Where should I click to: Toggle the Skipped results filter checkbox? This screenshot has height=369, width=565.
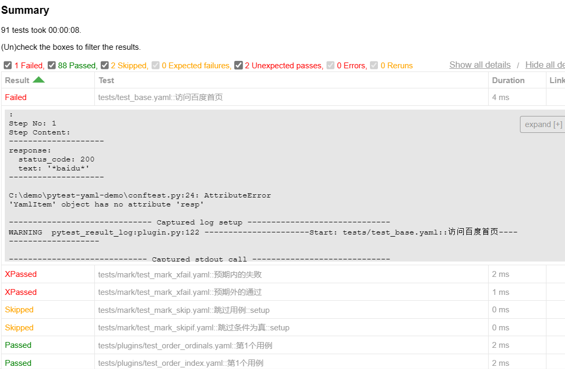104,65
